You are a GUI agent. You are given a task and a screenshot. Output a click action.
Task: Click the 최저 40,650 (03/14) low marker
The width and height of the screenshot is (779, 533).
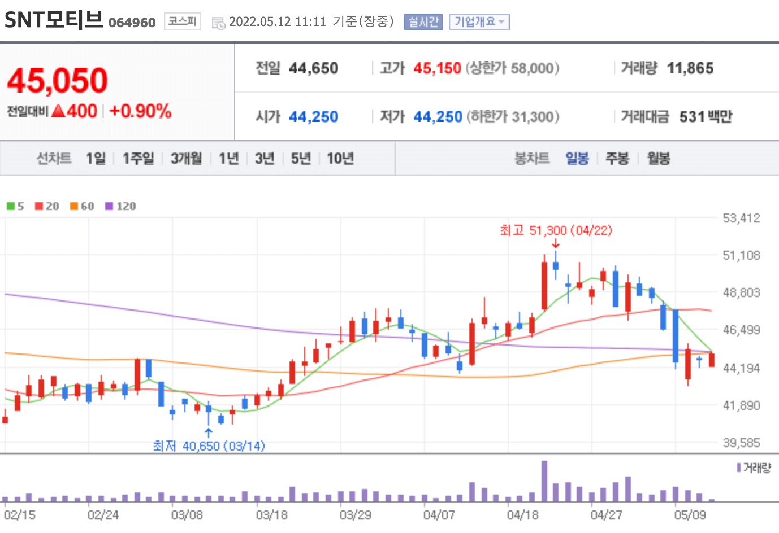209,446
